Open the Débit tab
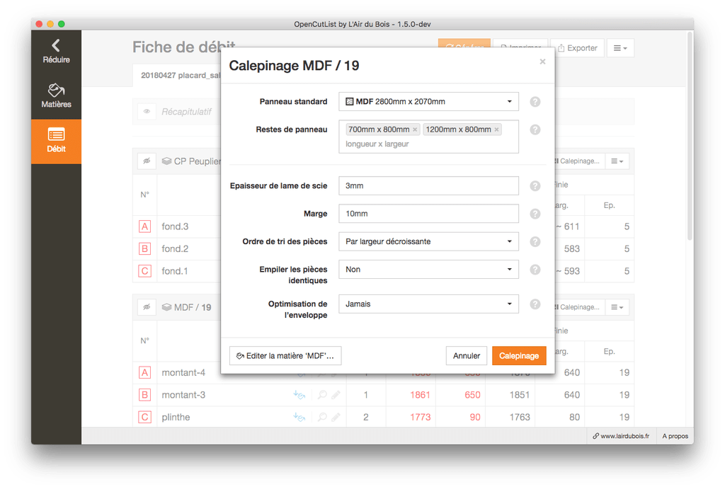The height and width of the screenshot is (489, 725). tap(56, 141)
